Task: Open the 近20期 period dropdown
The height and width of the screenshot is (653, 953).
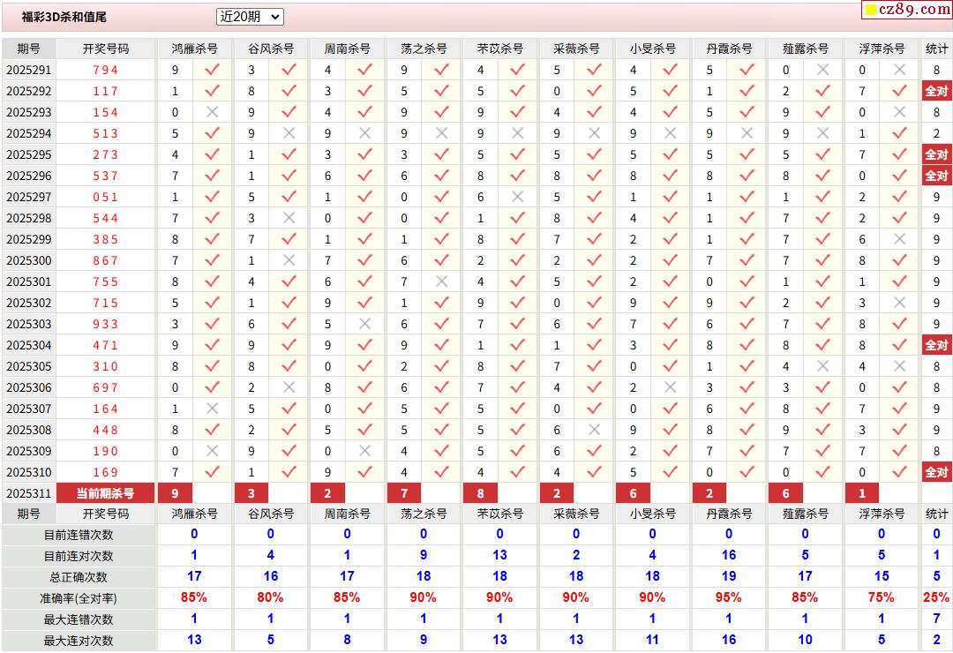Action: (250, 17)
